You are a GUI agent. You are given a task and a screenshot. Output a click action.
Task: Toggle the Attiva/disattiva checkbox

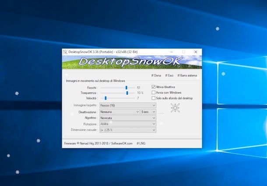[154, 87]
